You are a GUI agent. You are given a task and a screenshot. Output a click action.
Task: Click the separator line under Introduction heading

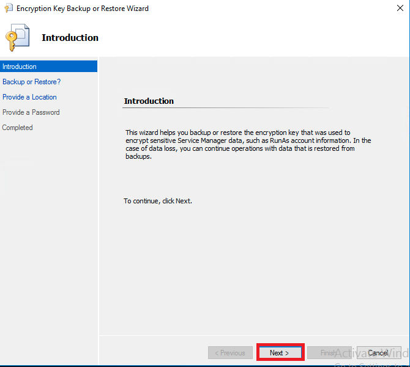[x=225, y=108]
